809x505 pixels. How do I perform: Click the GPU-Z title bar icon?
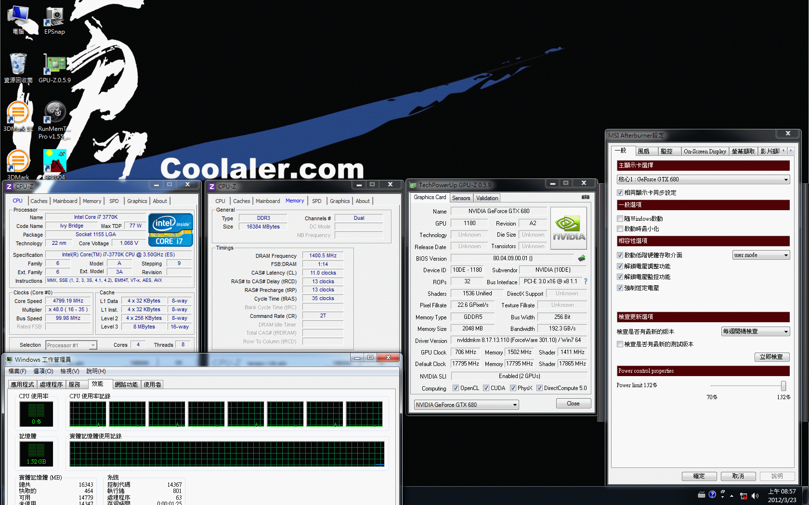tap(413, 185)
